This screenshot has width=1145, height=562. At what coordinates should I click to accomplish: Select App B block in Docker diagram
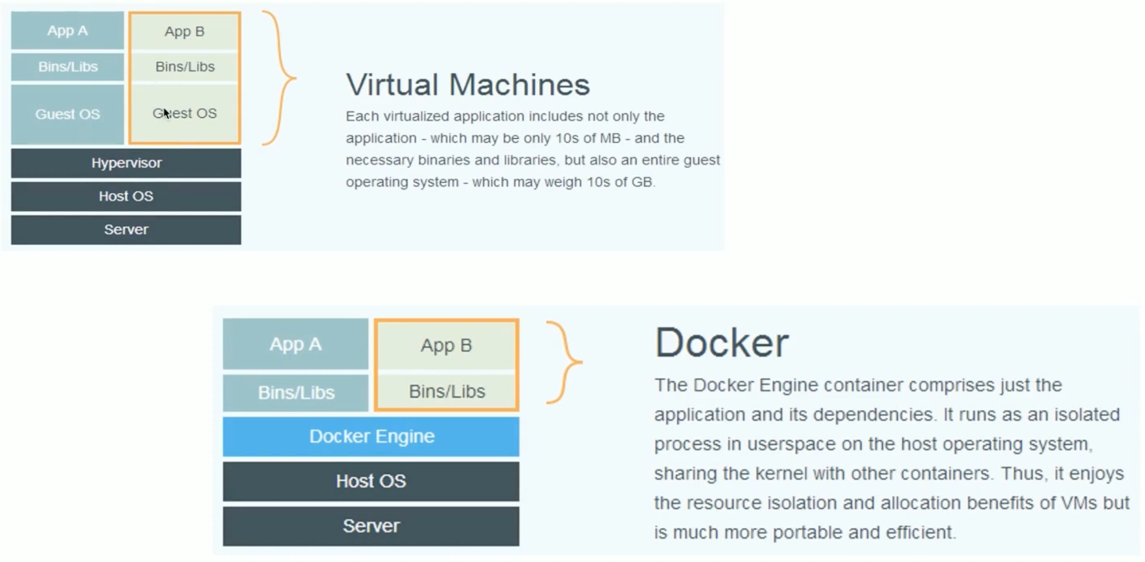446,346
